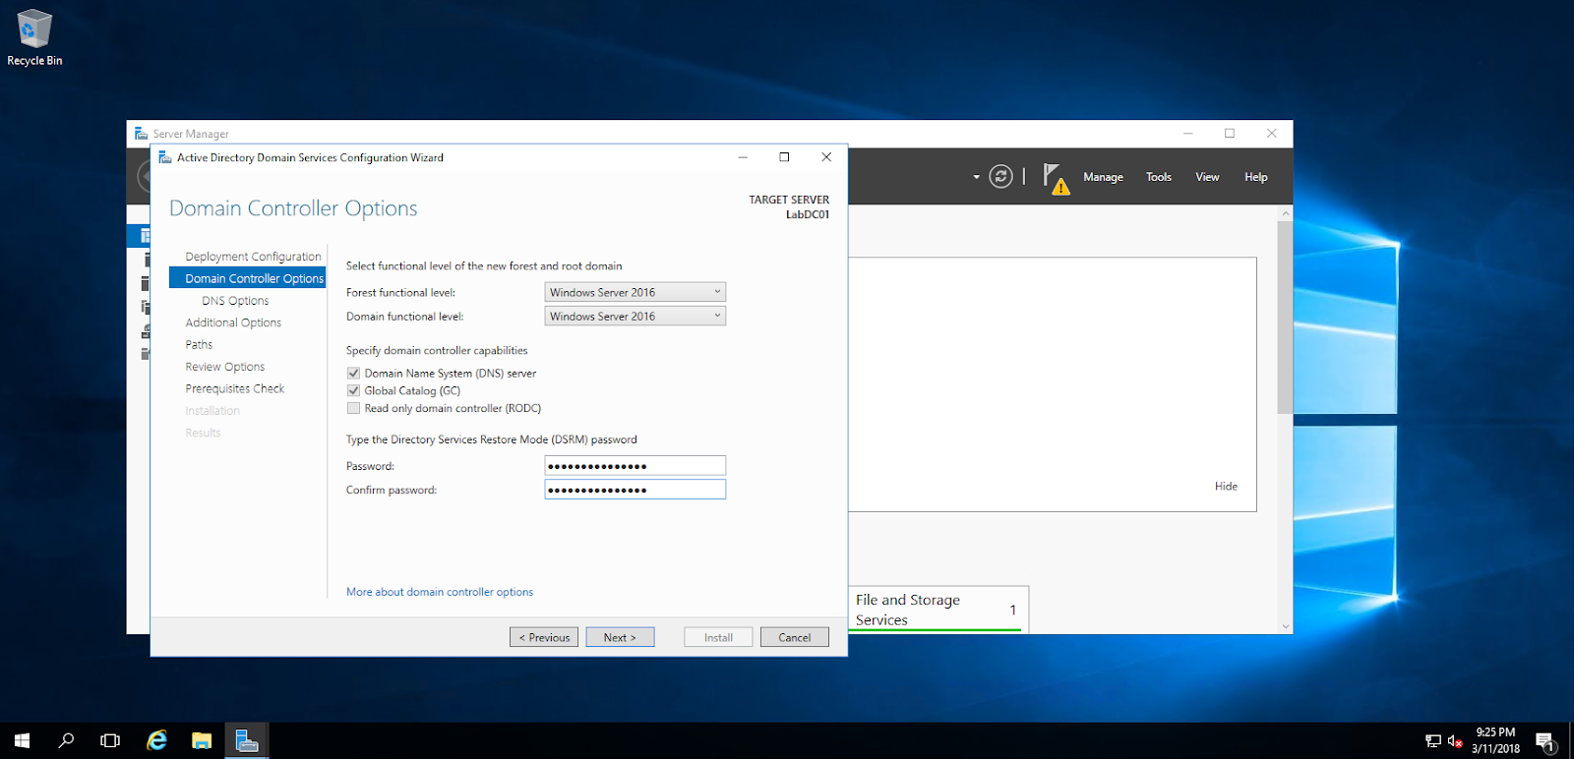Open the notifications flag with warning
This screenshot has width=1574, height=759.
click(1056, 178)
